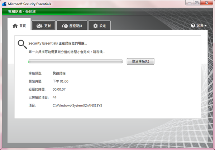The image size is (215, 150).
Task: Switch to the 更新 tab
Action: [44, 26]
